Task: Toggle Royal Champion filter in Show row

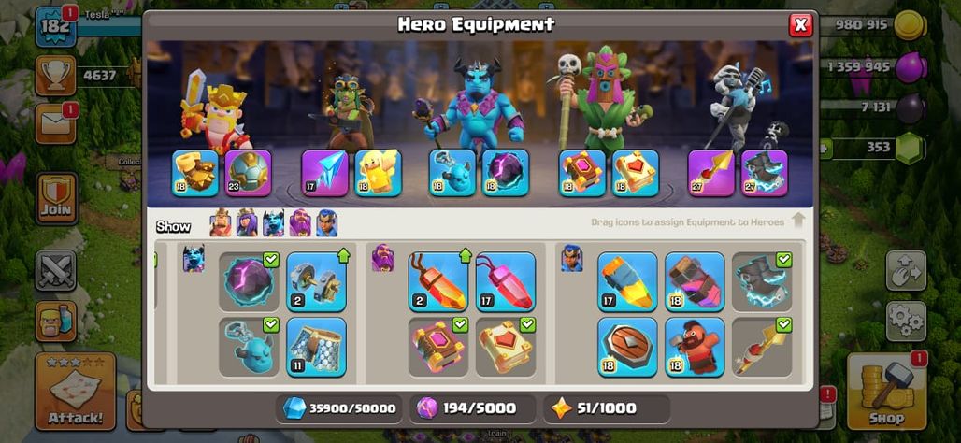Action: [326, 223]
